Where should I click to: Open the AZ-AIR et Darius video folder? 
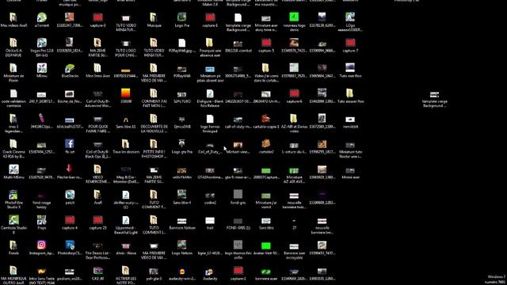[x=294, y=119]
